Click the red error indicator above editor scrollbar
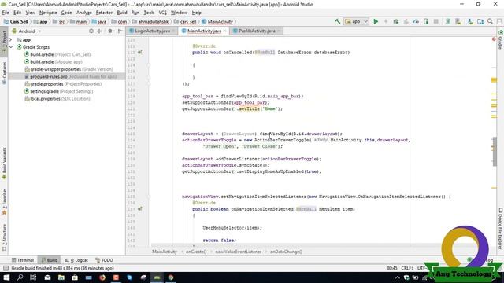Viewport: 504px width, 283px height. click(494, 39)
